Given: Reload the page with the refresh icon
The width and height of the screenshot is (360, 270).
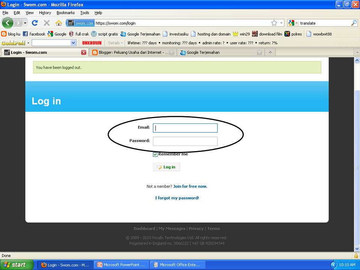Looking at the screenshot, I should pyautogui.click(x=35, y=23).
